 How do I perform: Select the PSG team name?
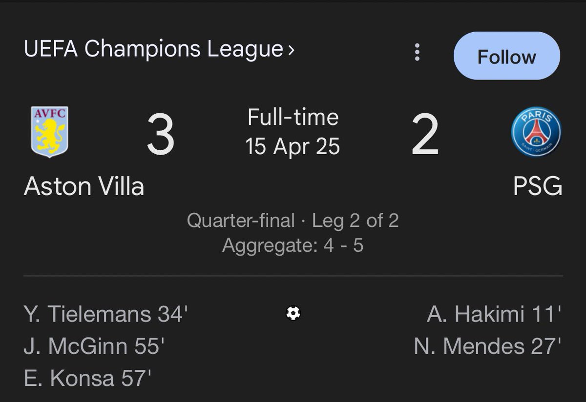coord(538,186)
